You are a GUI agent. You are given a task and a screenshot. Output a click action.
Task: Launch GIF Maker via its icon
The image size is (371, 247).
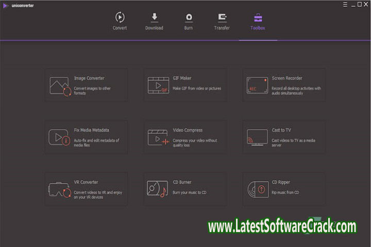[x=158, y=85]
